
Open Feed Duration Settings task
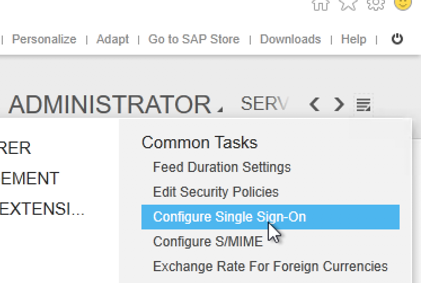point(222,167)
